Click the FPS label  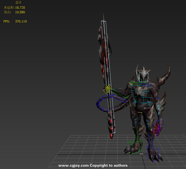click(x=7, y=21)
